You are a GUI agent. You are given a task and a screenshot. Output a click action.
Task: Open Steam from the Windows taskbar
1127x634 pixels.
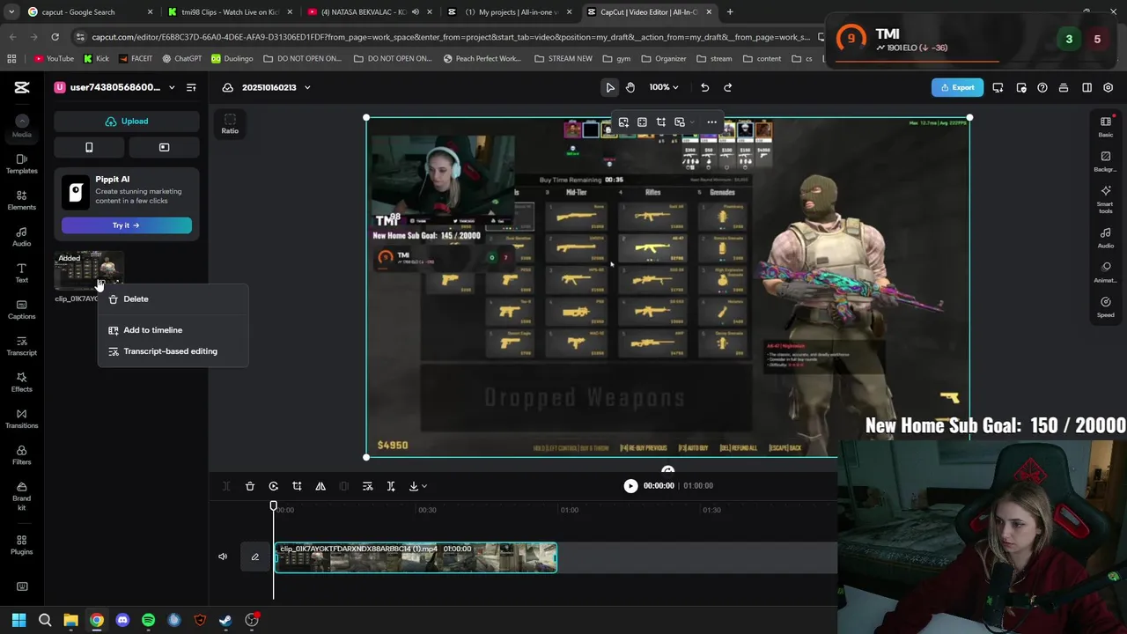[225, 620]
